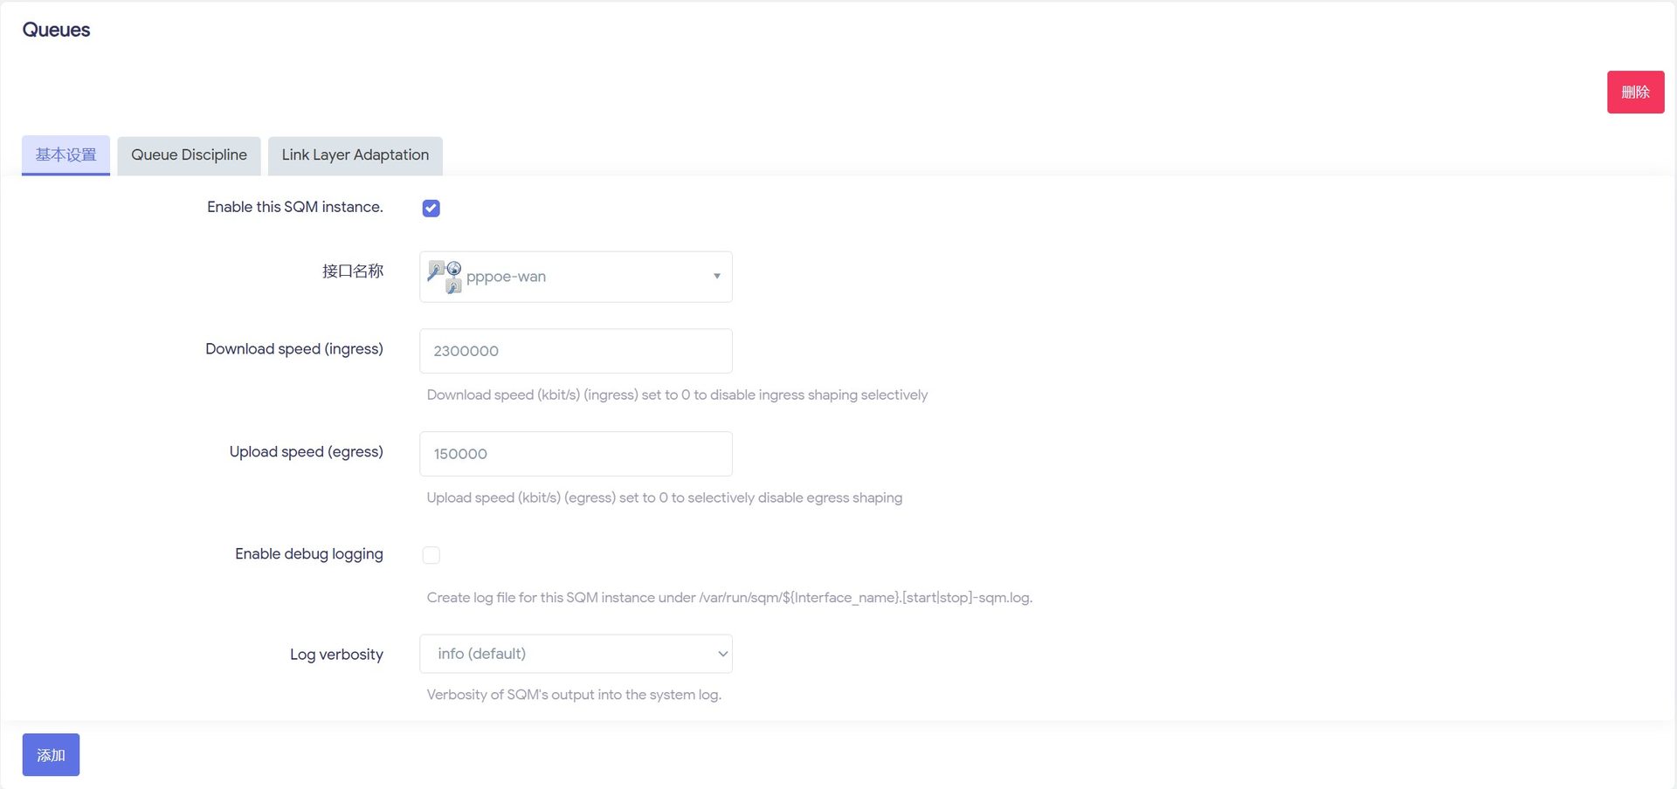Click the blue 添加 add button
The height and width of the screenshot is (789, 1677).
tap(51, 755)
